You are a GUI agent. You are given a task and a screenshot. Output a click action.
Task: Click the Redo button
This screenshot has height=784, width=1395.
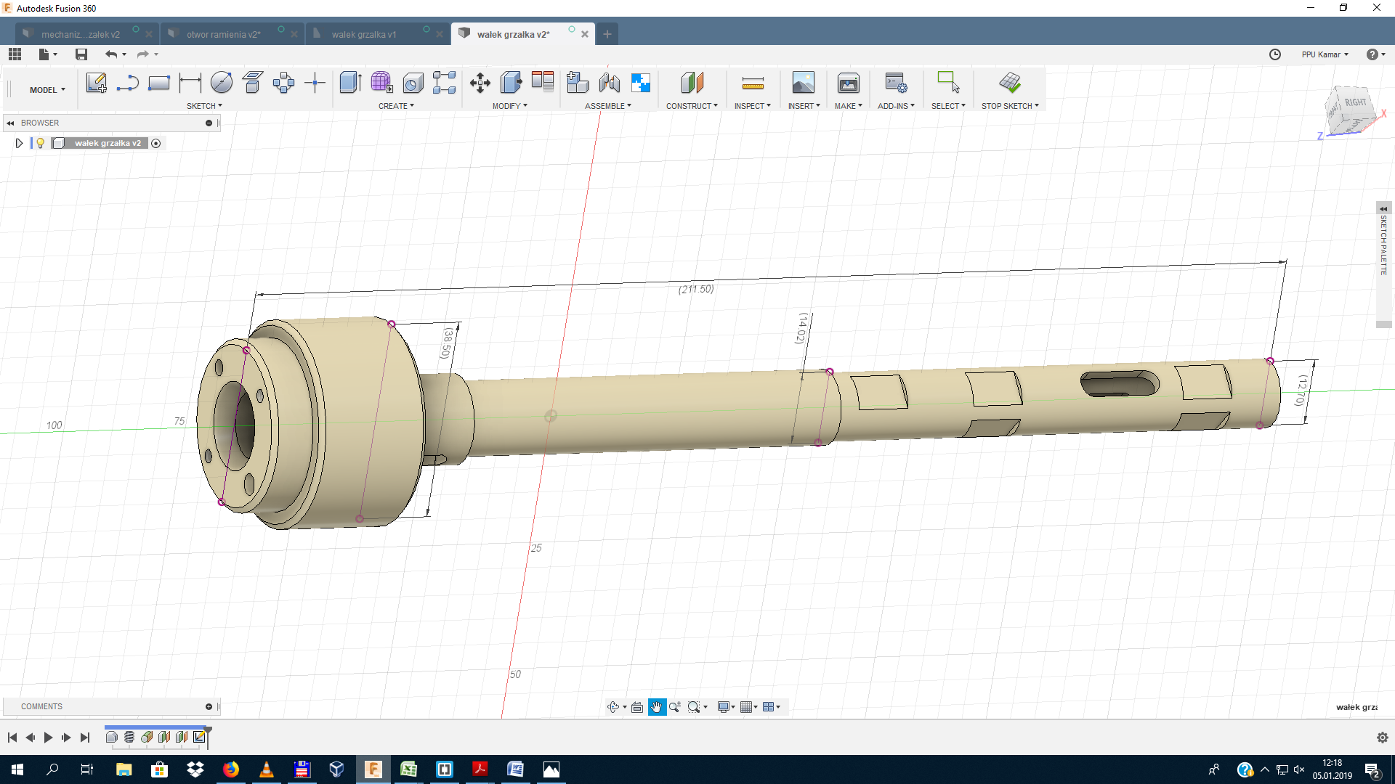coord(142,54)
